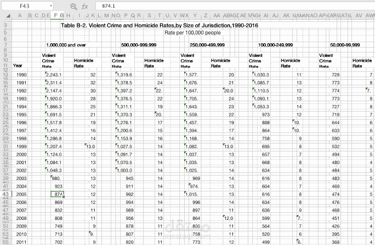375x245 pixels.
Task: Click the cell with 728
Action: point(336,75)
